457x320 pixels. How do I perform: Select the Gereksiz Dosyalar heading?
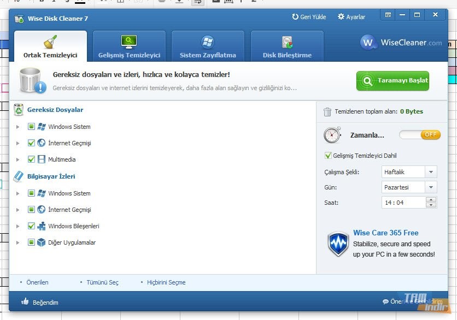click(55, 110)
